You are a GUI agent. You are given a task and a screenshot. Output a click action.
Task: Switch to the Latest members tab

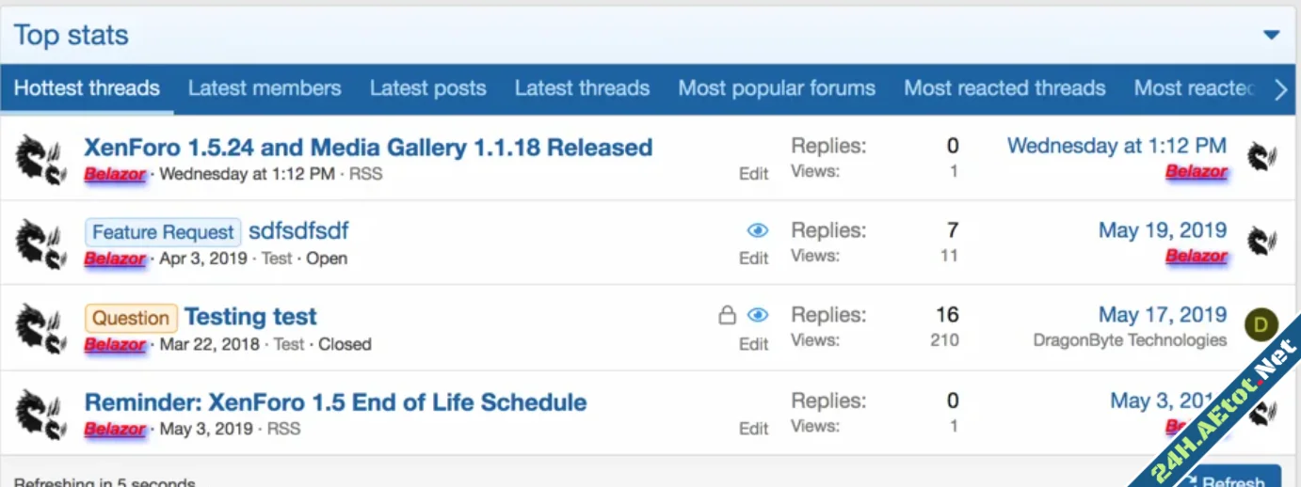pos(265,88)
